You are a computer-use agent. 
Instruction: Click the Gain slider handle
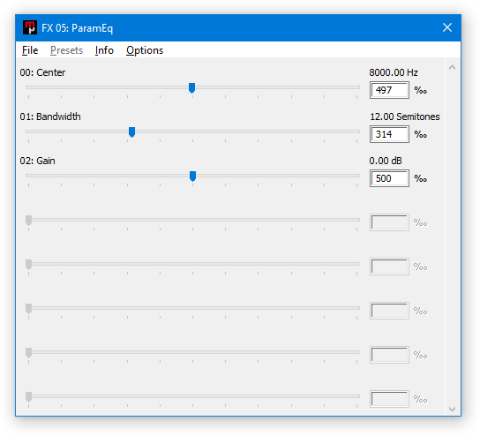click(x=192, y=176)
